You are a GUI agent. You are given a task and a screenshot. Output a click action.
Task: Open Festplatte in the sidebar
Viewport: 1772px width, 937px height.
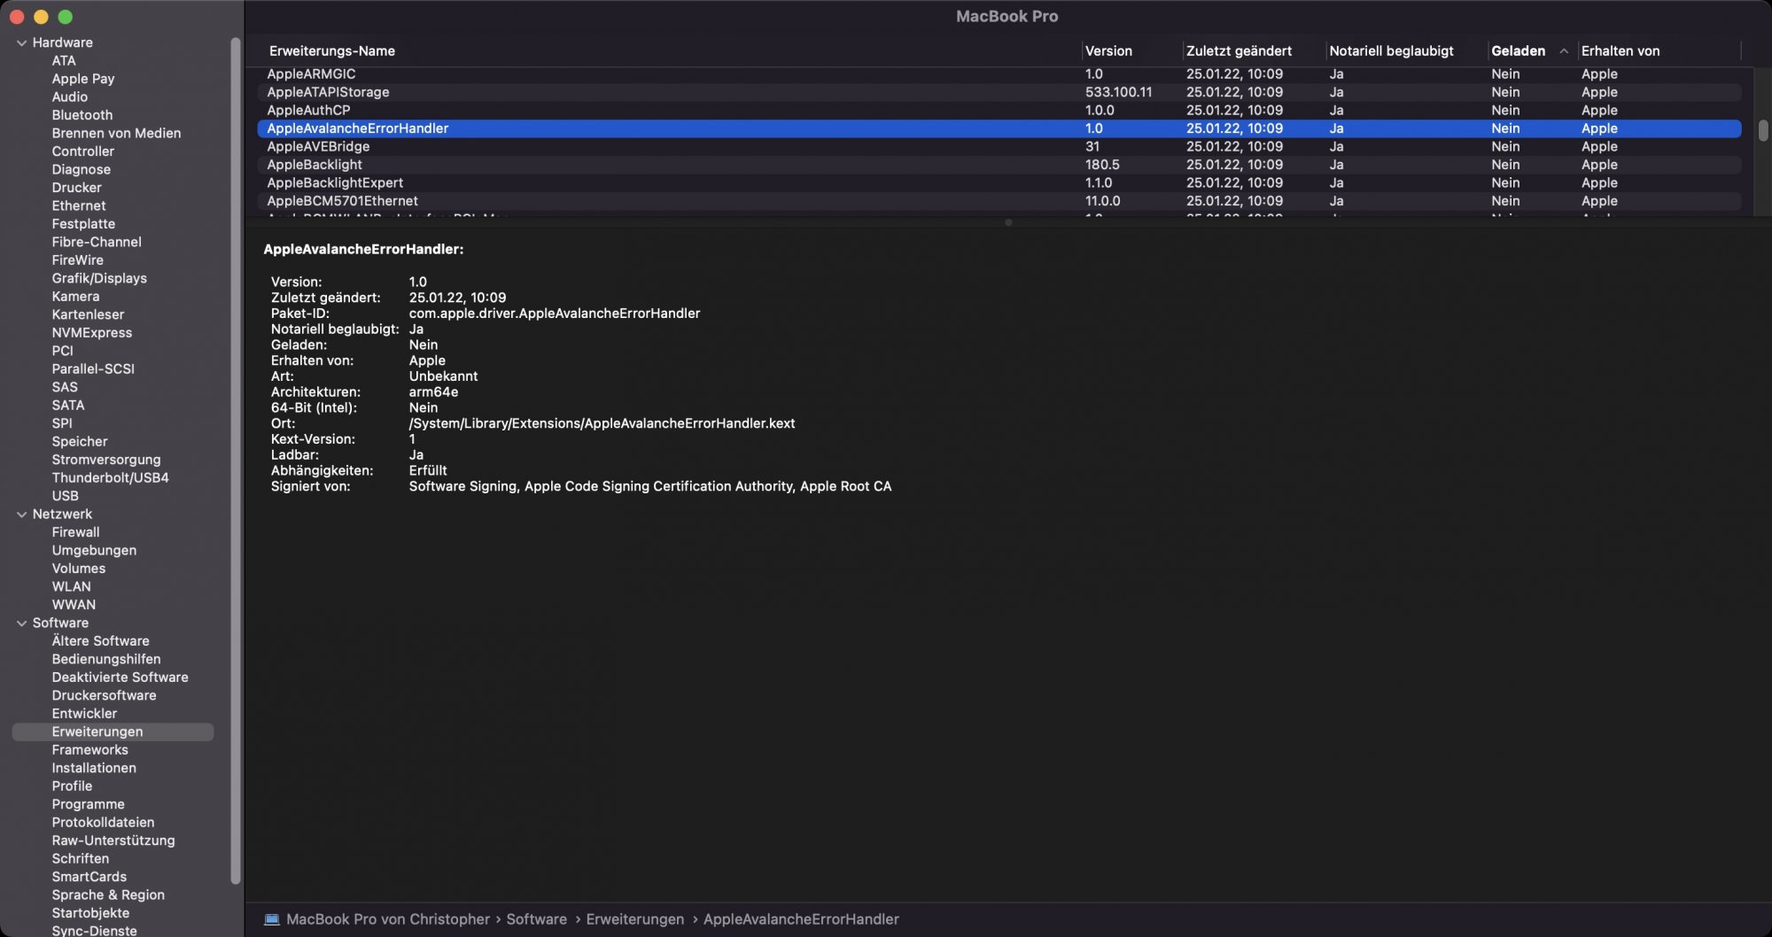click(83, 224)
